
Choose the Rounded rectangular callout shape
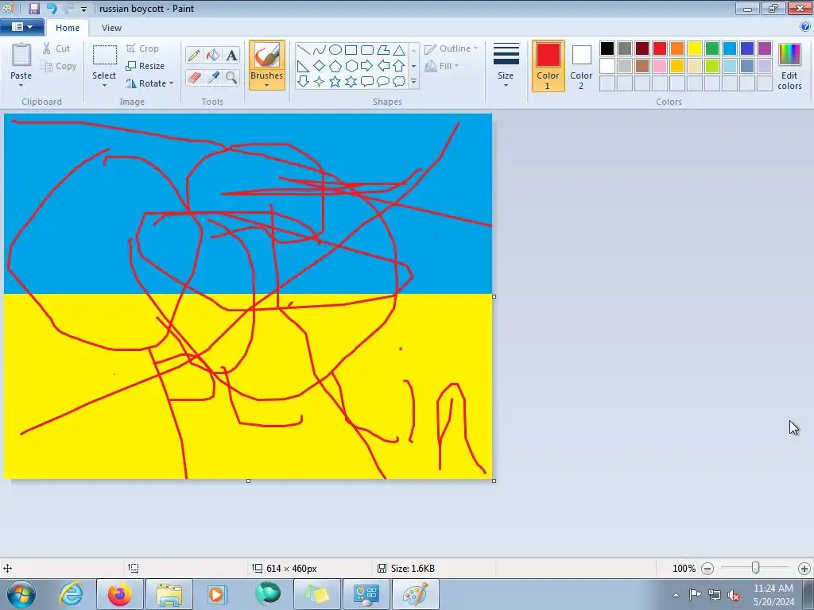367,82
